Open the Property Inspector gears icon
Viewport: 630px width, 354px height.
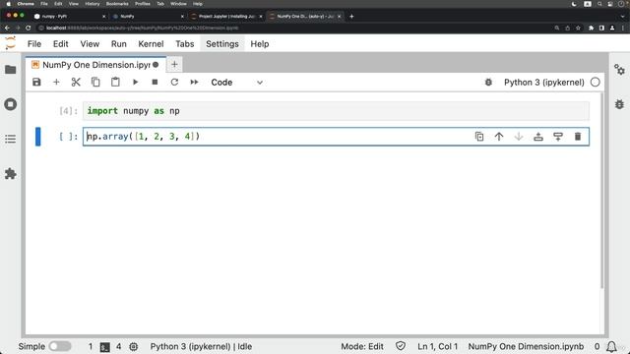[x=619, y=70]
